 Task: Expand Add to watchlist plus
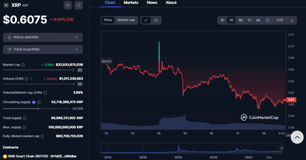(x=76, y=37)
